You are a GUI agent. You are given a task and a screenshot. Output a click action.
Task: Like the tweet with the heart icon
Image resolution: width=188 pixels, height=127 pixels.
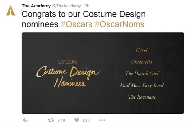(77, 120)
